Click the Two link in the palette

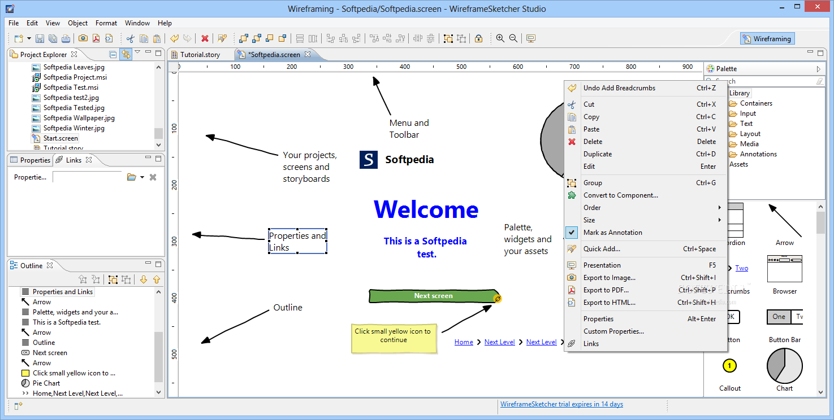pyautogui.click(x=741, y=268)
